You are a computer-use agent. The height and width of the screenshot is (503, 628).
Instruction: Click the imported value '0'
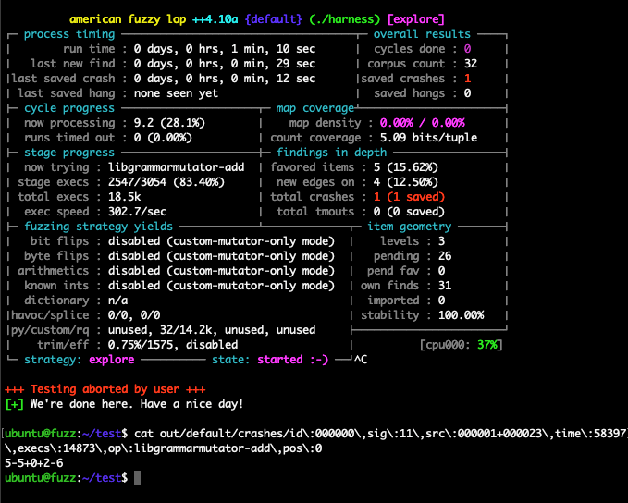point(441,301)
